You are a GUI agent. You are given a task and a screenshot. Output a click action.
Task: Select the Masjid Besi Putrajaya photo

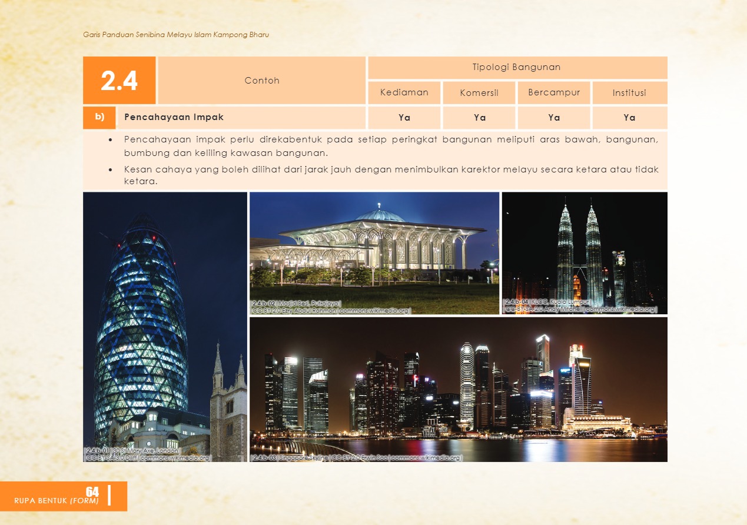tap(374, 247)
